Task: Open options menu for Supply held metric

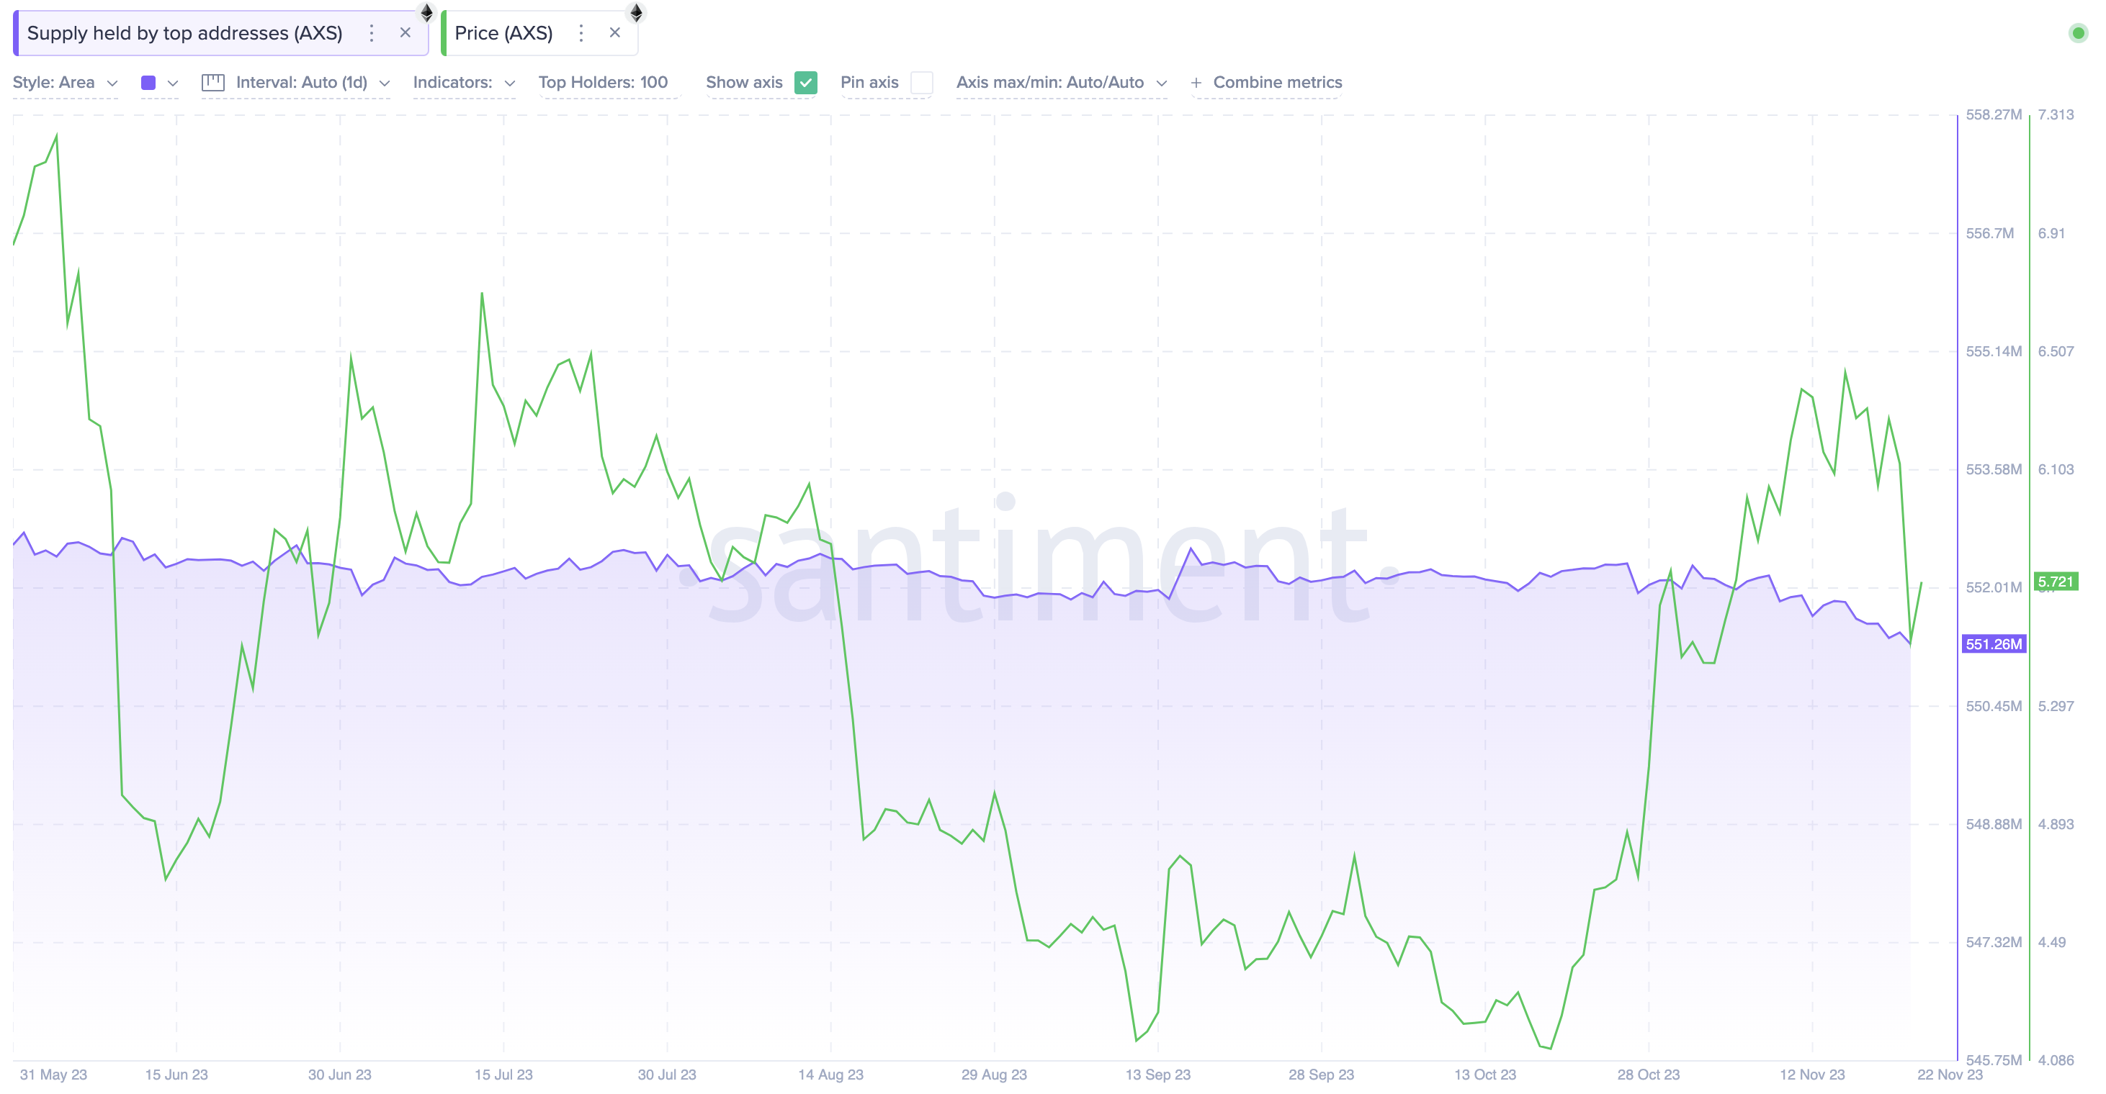Action: (x=371, y=32)
